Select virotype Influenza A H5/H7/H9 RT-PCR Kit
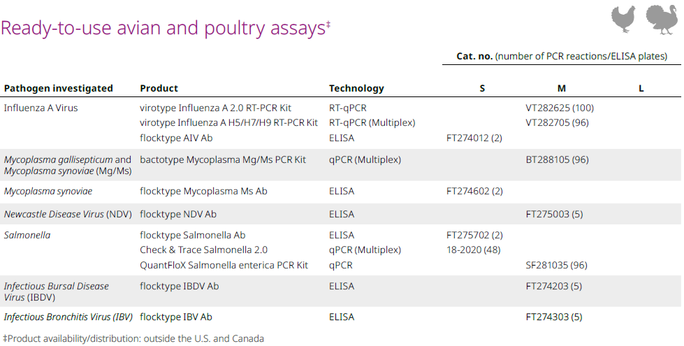 coord(229,122)
